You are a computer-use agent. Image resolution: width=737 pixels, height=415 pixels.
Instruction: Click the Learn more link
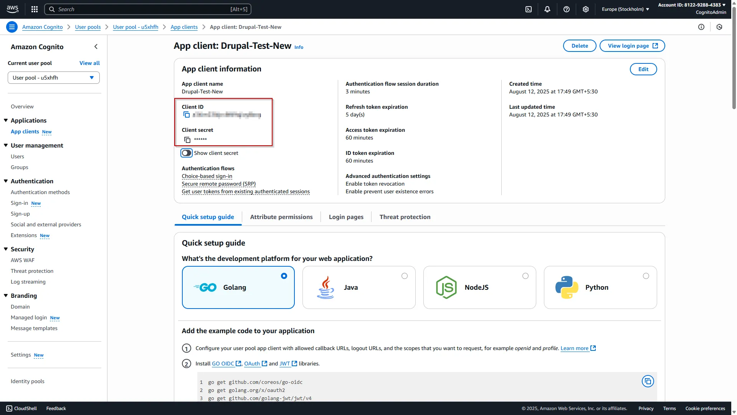575,348
